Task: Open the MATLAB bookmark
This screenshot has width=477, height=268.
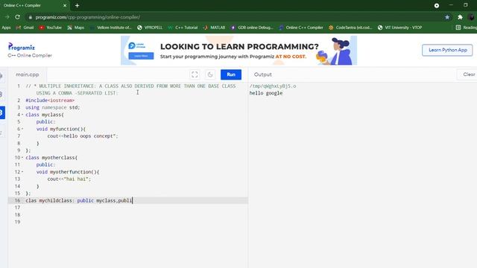Action: coord(214,28)
